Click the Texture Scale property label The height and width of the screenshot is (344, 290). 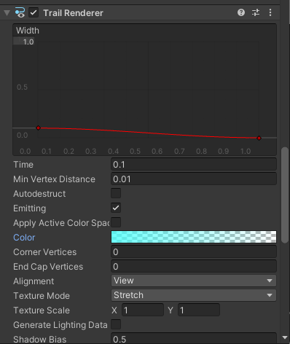tap(42, 310)
